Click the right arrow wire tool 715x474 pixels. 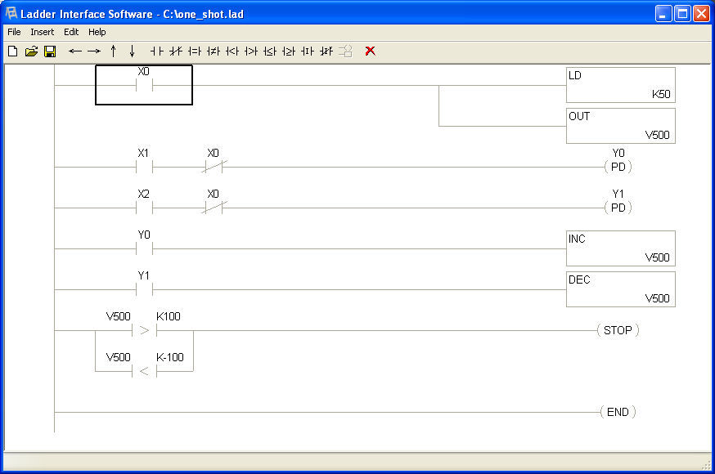click(x=94, y=51)
